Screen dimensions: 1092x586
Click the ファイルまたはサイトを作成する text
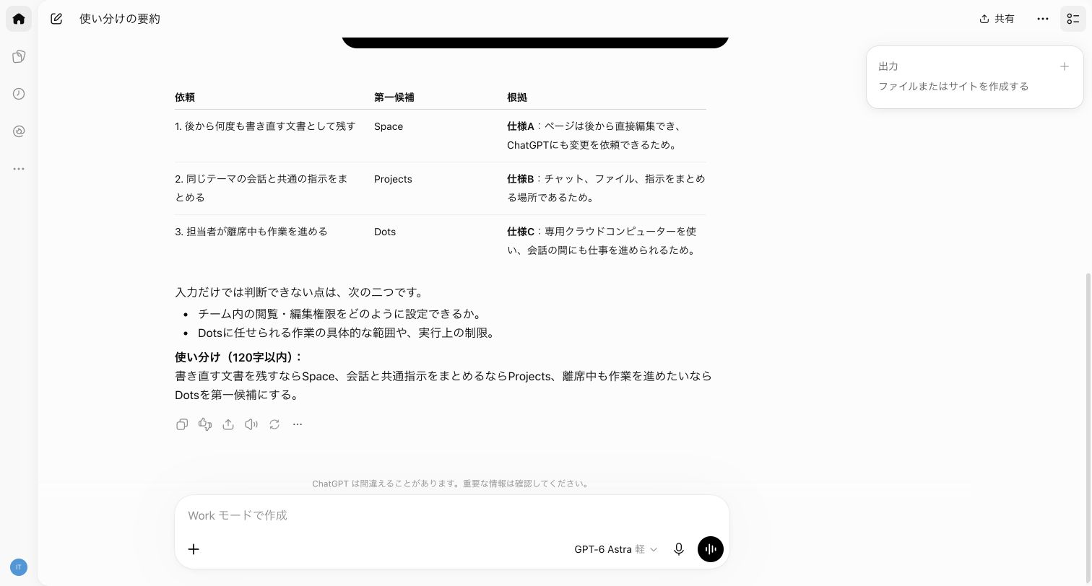(953, 87)
